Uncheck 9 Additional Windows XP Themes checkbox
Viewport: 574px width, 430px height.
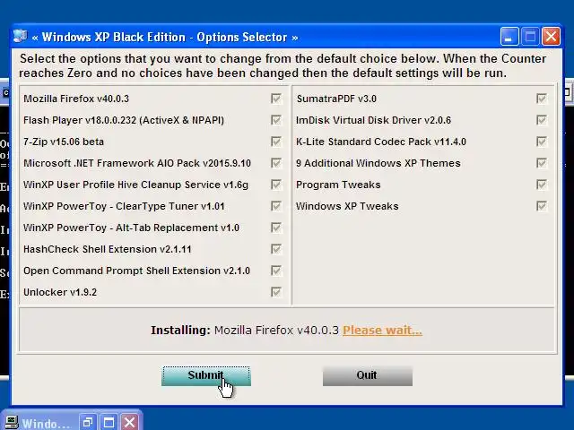point(542,163)
